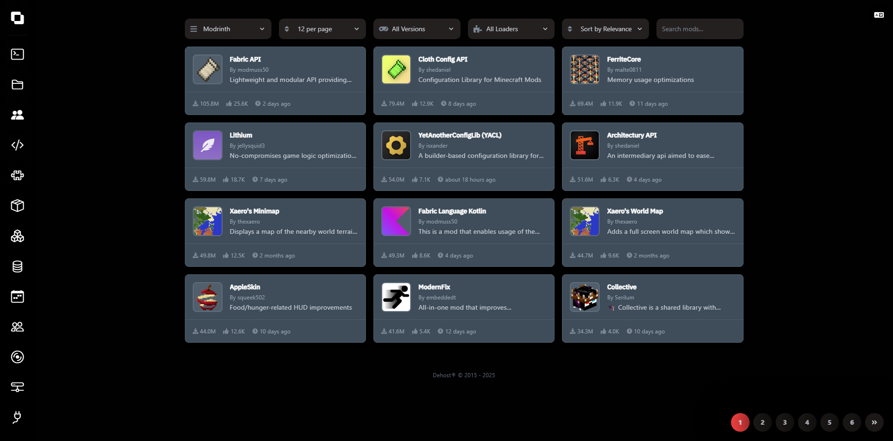The width and height of the screenshot is (893, 441).
Task: Click the last-page double arrow button
Action: (874, 422)
